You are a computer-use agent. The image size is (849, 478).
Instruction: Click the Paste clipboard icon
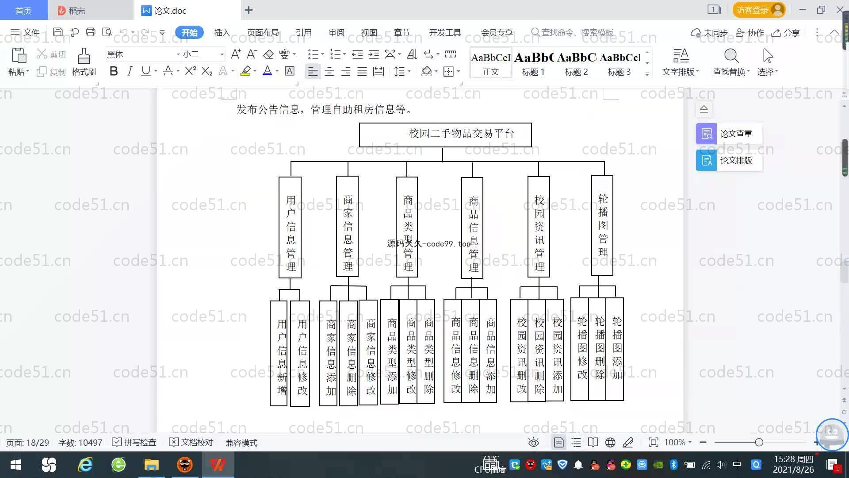click(x=19, y=56)
